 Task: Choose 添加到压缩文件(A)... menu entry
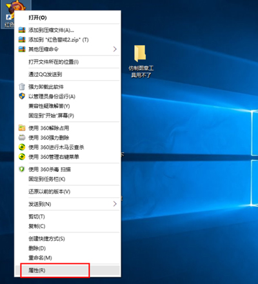pyautogui.click(x=67, y=30)
